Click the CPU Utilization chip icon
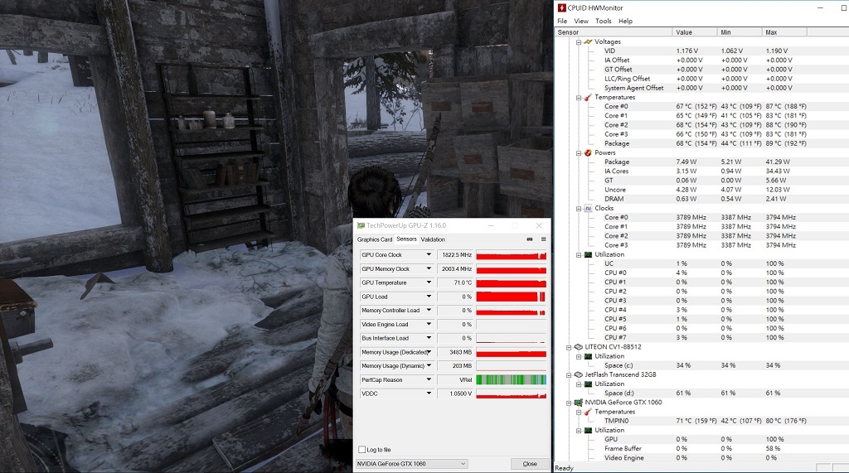This screenshot has width=849, height=473. [x=588, y=254]
